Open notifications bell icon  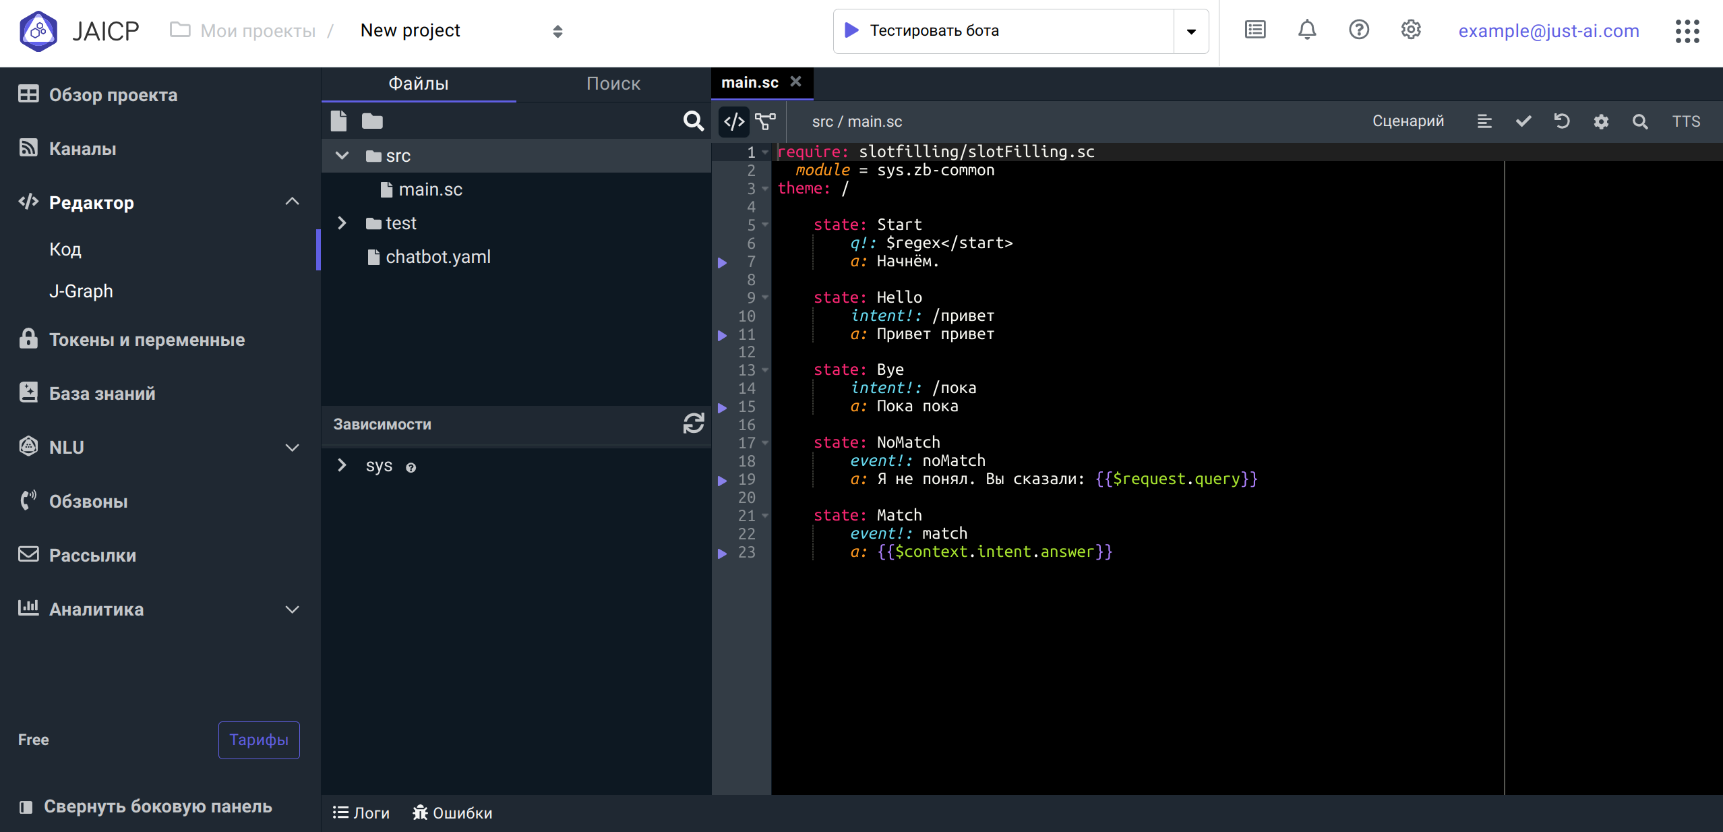(1307, 30)
